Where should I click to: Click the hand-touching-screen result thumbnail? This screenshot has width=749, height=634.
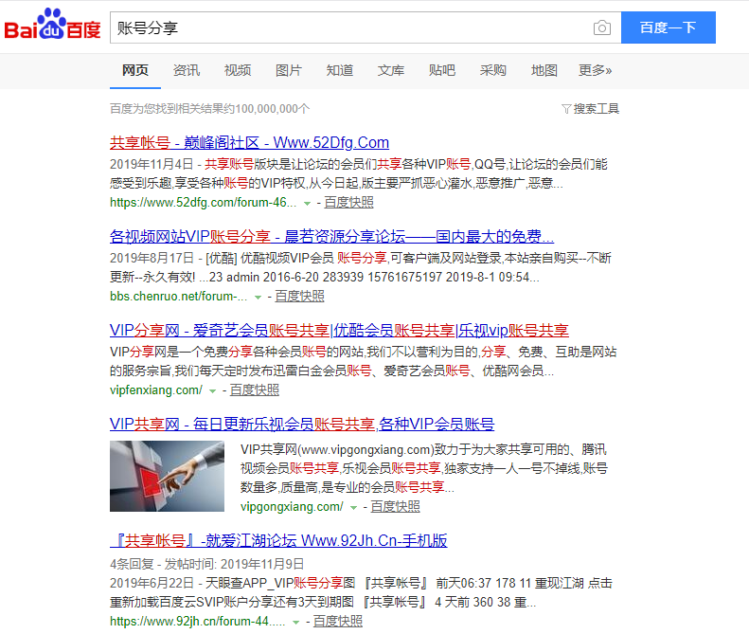[x=168, y=477]
